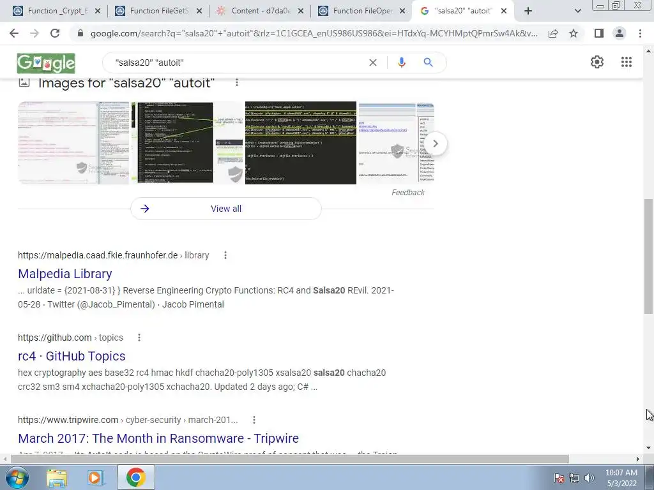
Task: Open options for Images section
Action: 237,82
